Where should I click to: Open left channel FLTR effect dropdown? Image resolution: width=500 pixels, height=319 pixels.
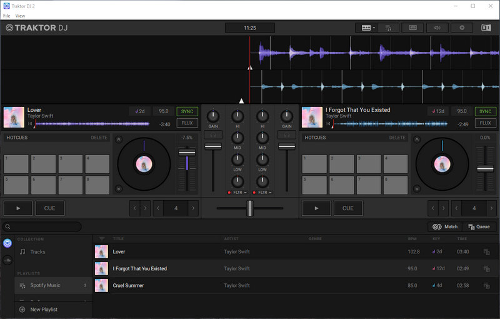click(240, 193)
